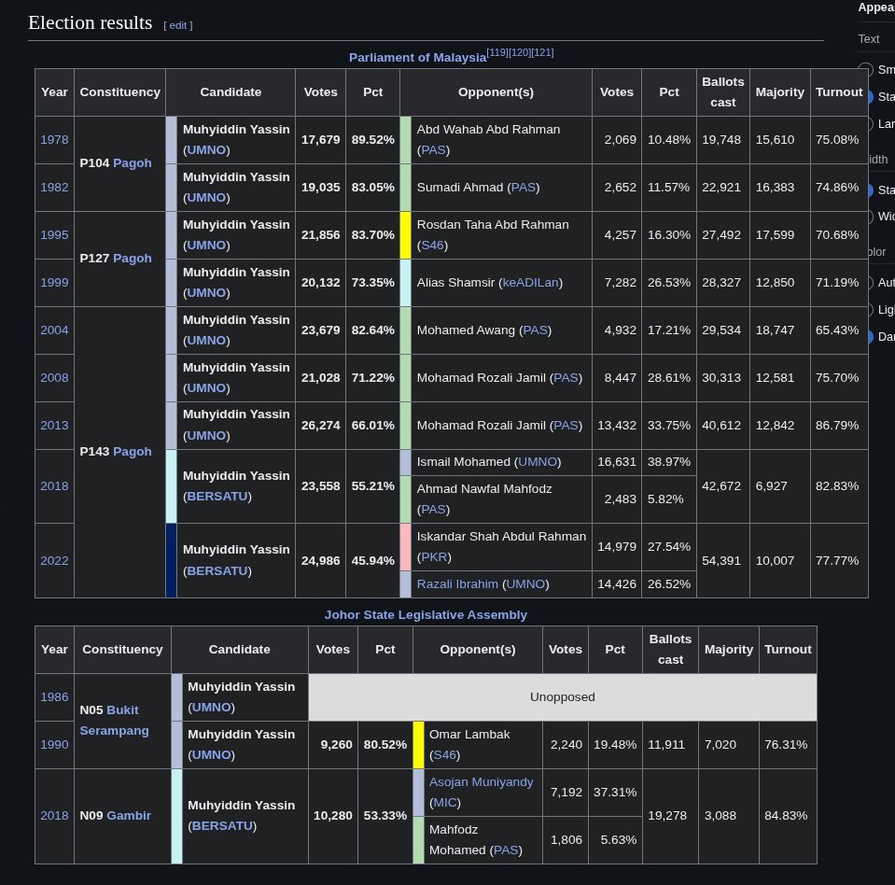This screenshot has width=895, height=885.
Task: Open citation reference [119]
Action: [496, 52]
